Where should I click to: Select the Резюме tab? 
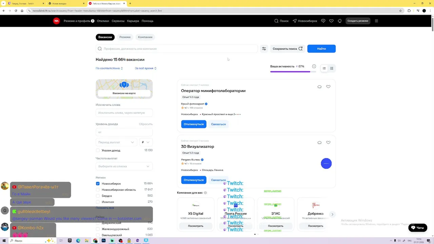[125, 37]
